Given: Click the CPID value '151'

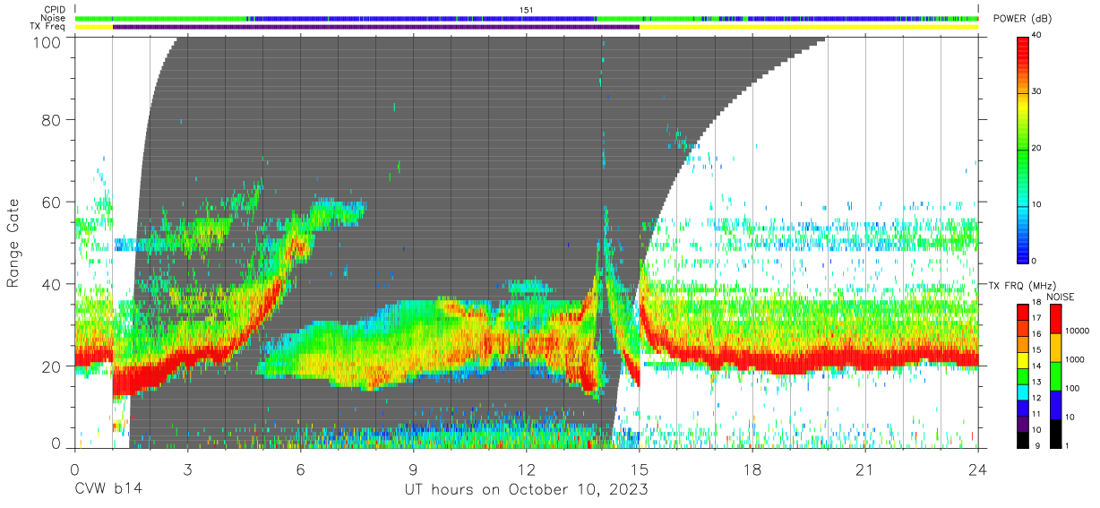Looking at the screenshot, I should [x=527, y=10].
